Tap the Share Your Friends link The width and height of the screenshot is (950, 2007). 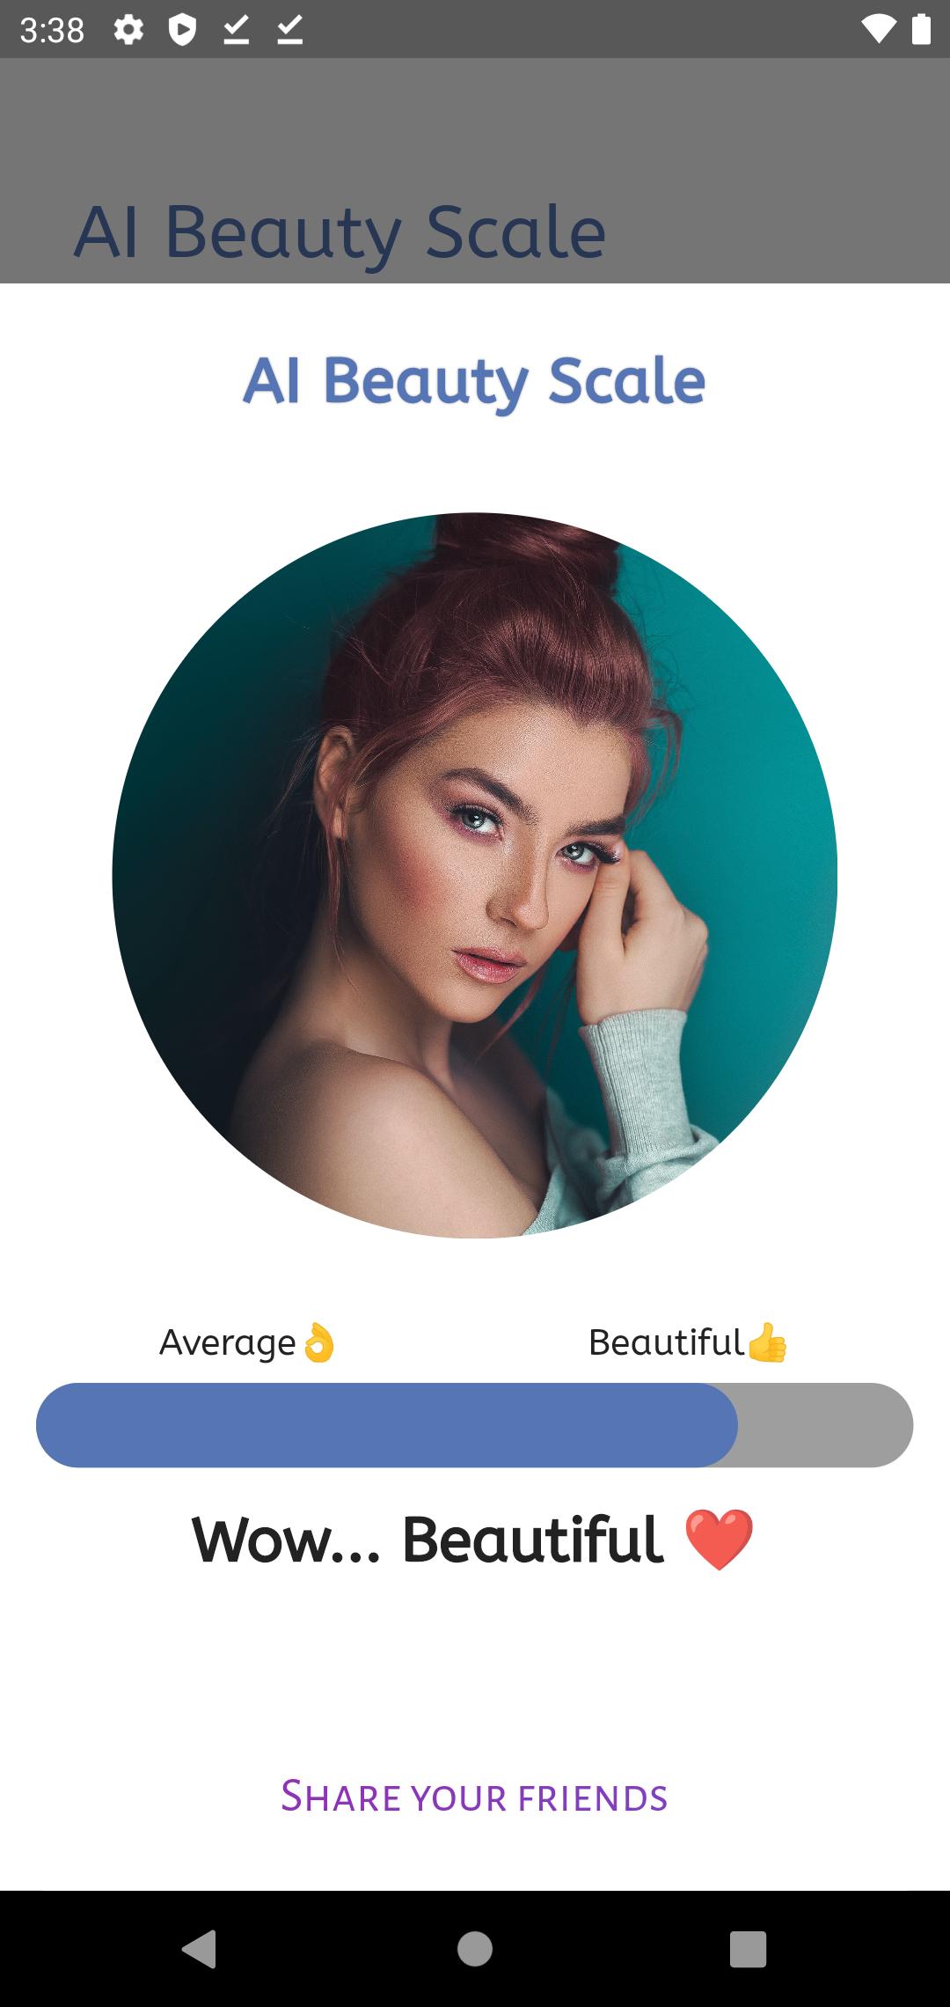tap(474, 1796)
